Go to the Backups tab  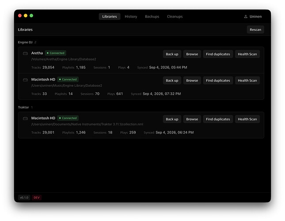pyautogui.click(x=152, y=16)
